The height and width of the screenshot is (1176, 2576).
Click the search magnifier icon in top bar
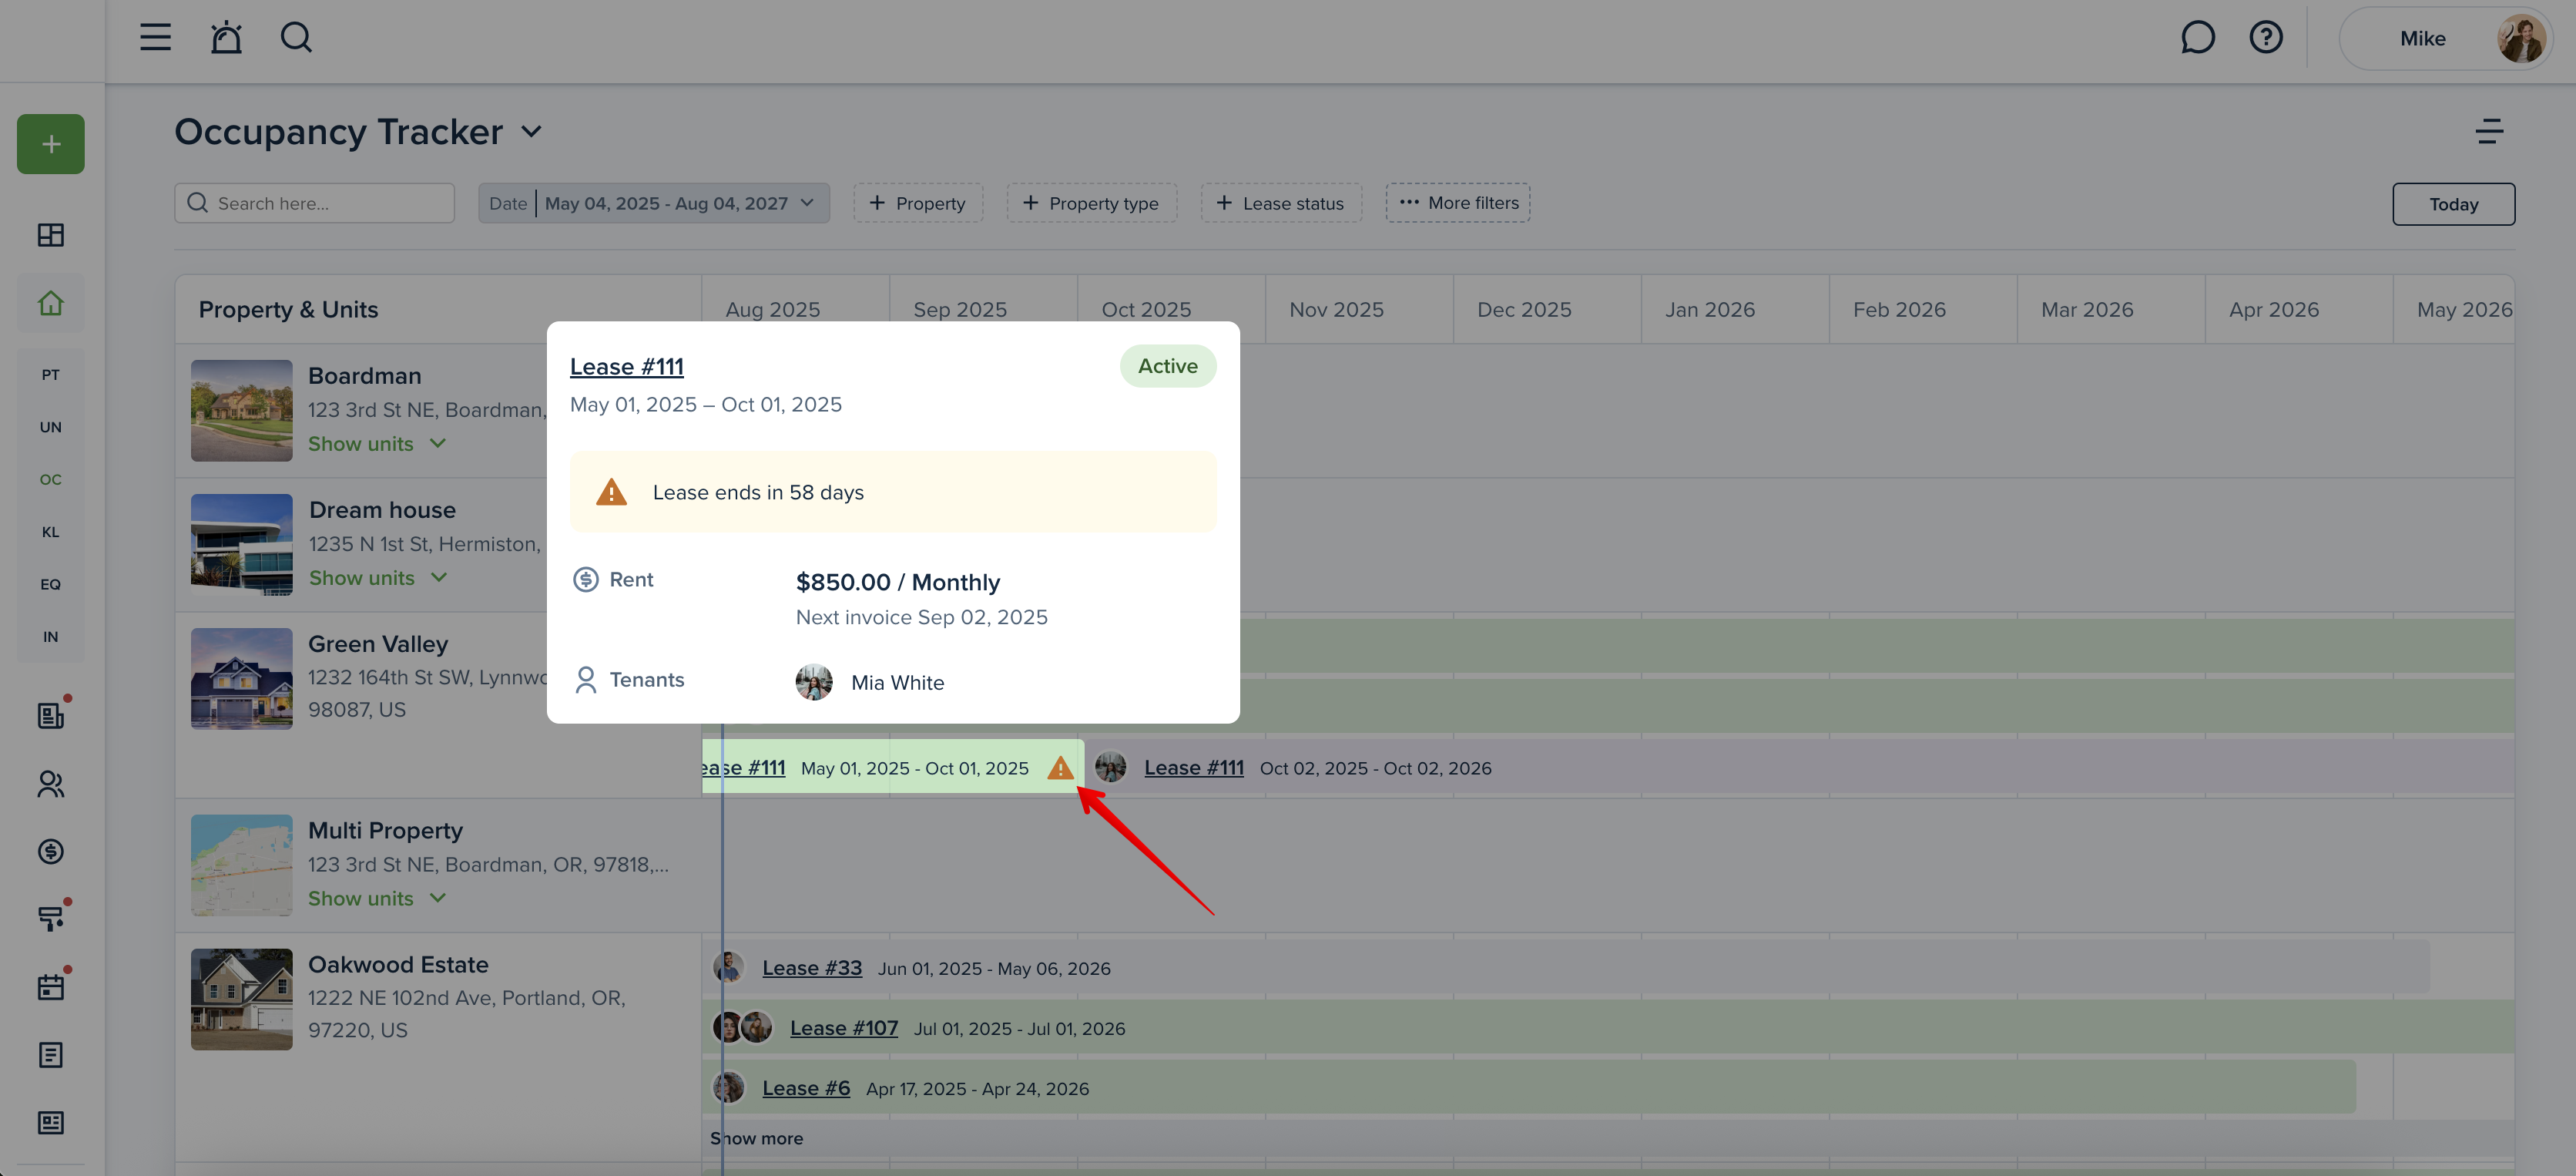[296, 38]
